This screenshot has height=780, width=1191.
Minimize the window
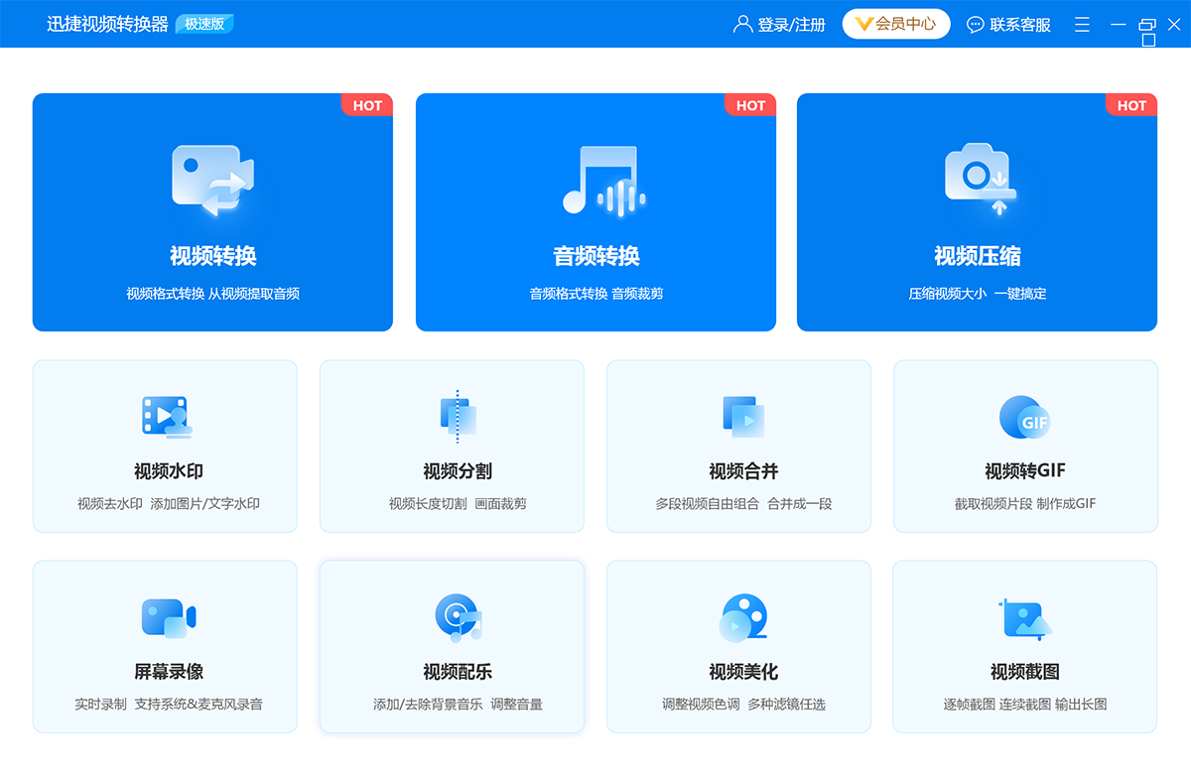coord(1118,25)
